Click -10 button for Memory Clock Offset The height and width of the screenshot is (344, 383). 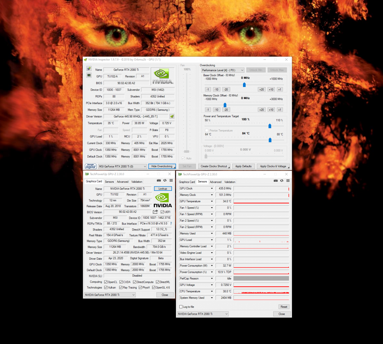coord(216,110)
